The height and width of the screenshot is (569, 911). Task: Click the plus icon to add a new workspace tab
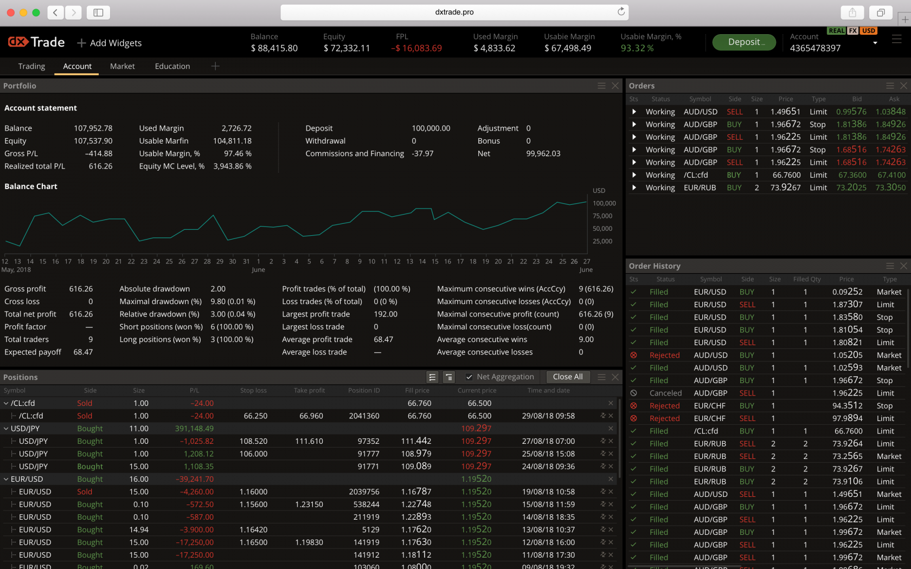pos(215,66)
